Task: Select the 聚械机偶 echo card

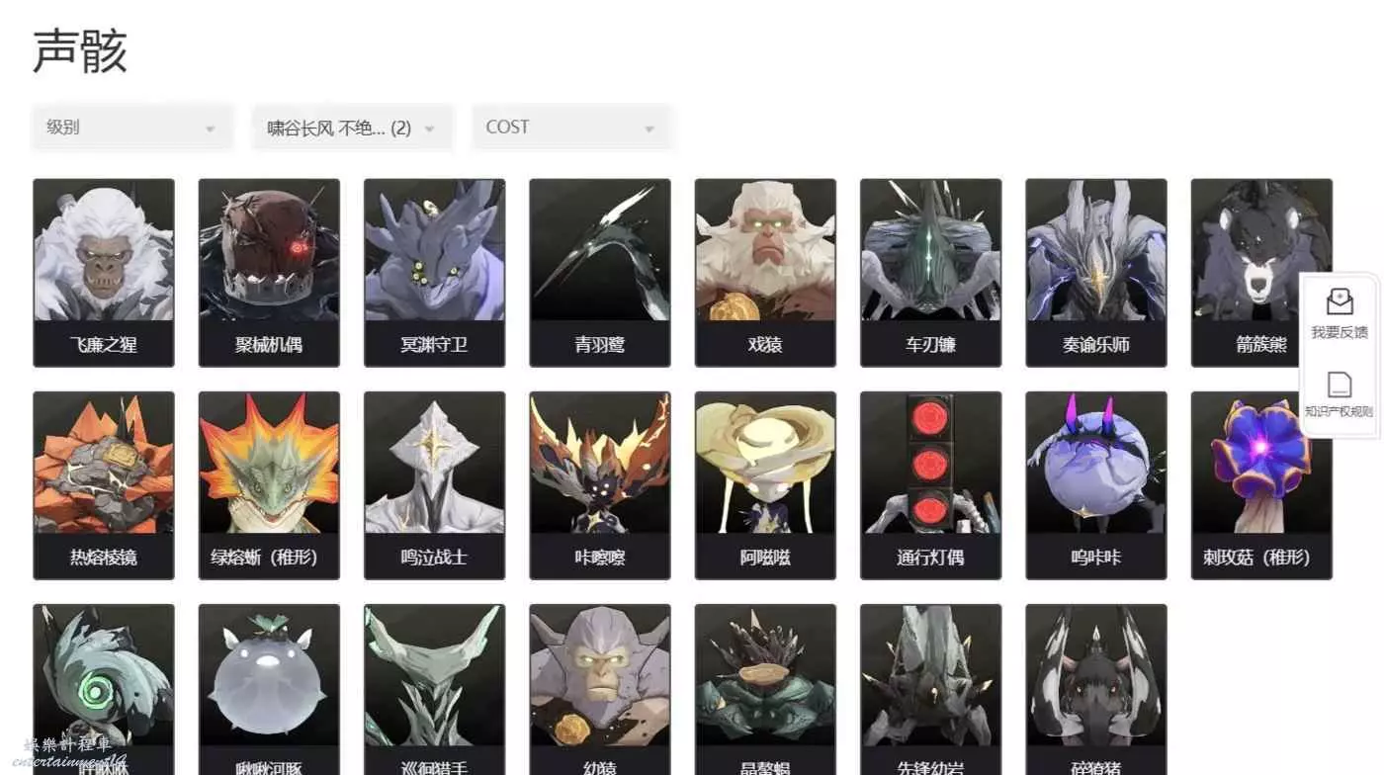Action: [x=269, y=273]
